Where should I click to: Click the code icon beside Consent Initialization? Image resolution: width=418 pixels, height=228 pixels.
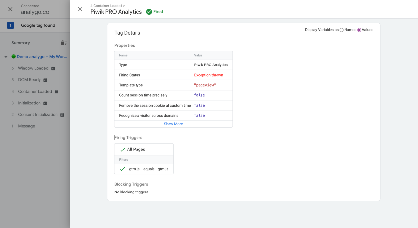(x=62, y=115)
